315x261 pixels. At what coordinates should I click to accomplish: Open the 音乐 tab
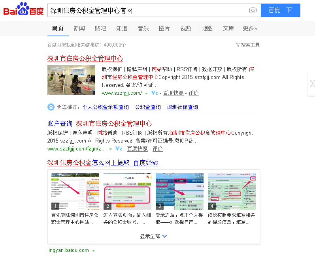[x=143, y=28]
